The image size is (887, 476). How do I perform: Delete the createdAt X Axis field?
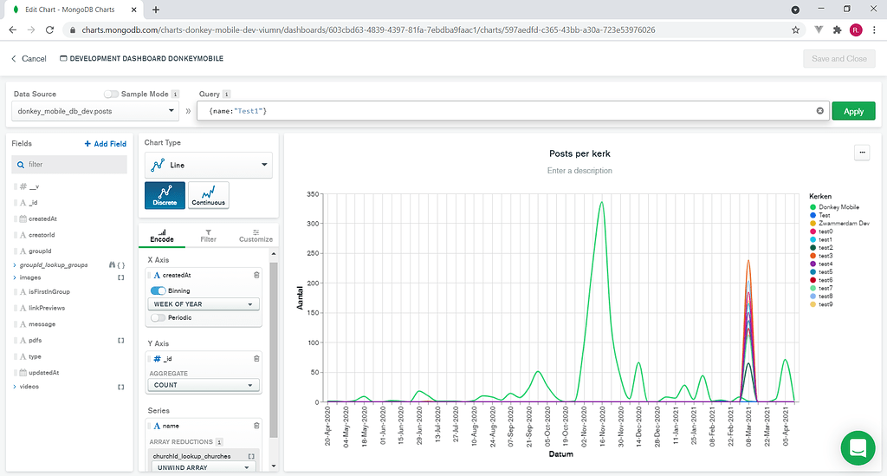256,275
